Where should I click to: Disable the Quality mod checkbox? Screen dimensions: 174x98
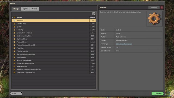(14, 27)
